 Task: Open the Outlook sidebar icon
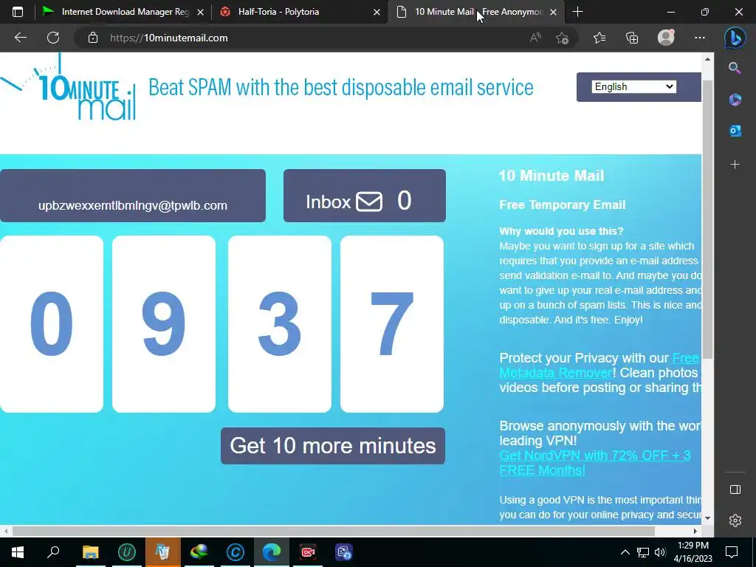735,131
